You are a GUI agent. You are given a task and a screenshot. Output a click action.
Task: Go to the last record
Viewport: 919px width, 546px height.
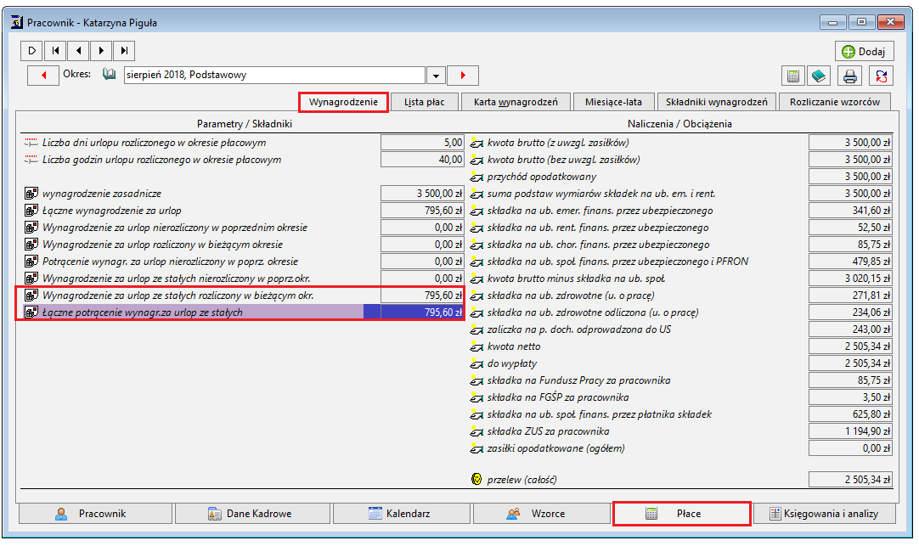tap(124, 50)
